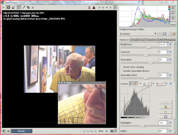Rotate the image left
The image size is (178, 135).
[99, 7]
